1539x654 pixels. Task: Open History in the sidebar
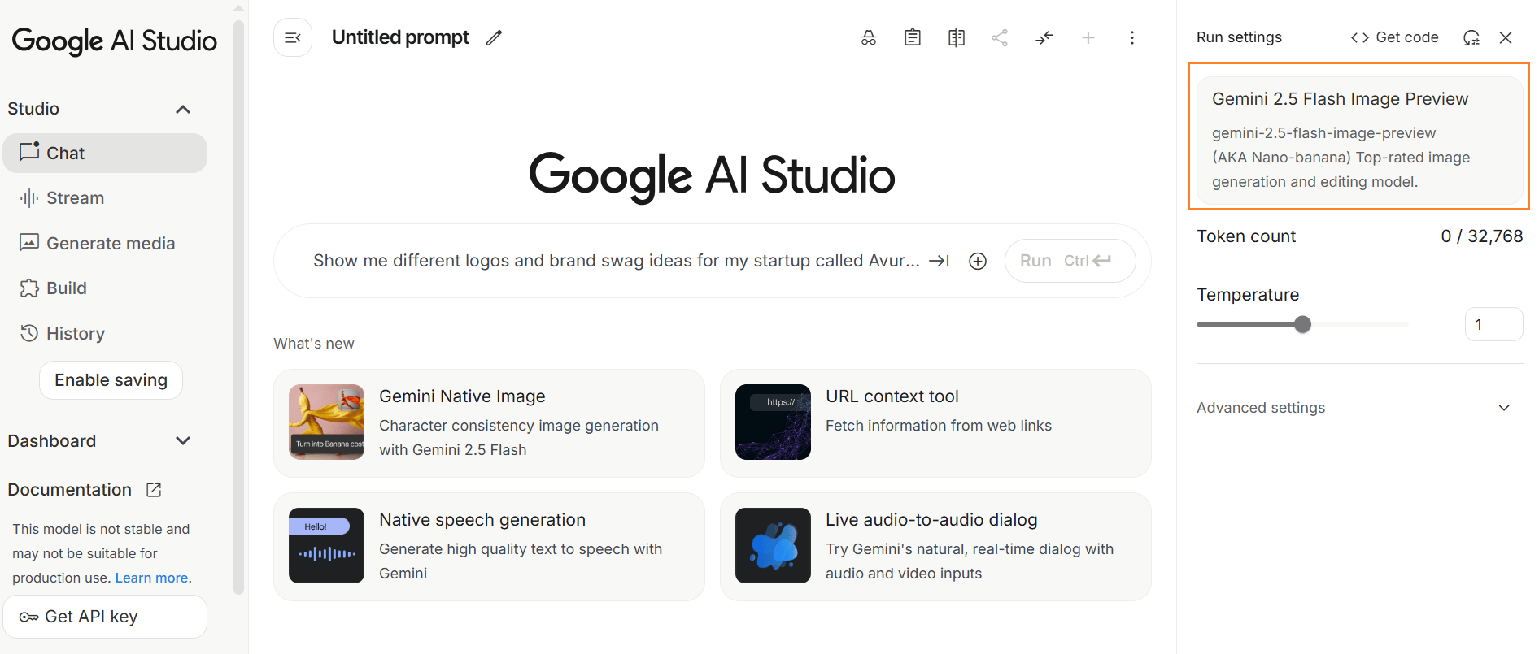click(x=105, y=333)
